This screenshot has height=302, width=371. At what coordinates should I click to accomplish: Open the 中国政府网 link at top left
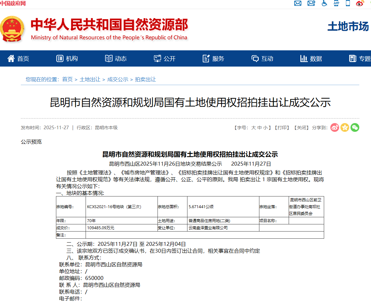[13, 3]
